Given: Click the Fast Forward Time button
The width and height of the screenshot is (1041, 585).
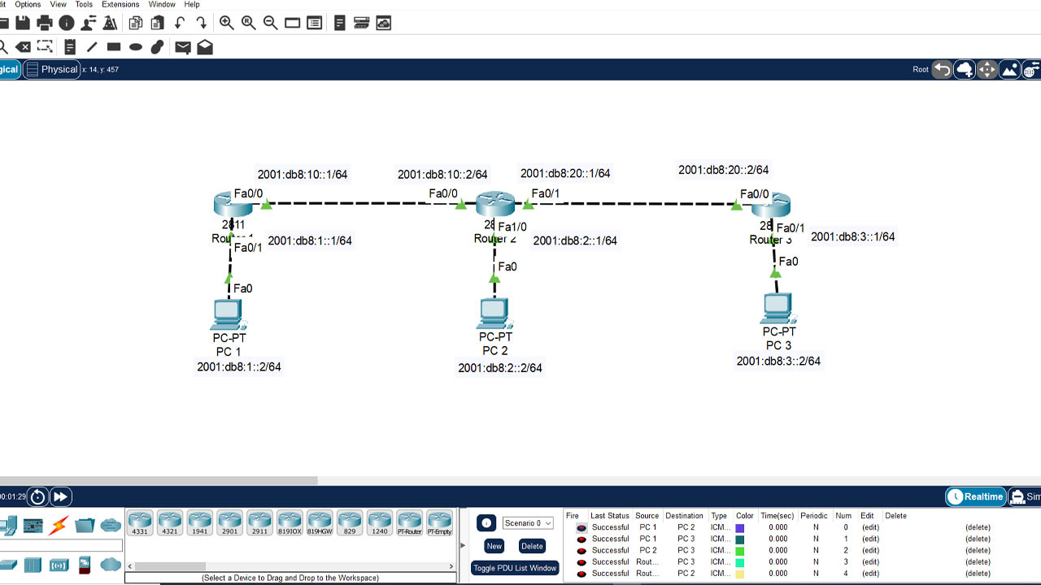Looking at the screenshot, I should [60, 496].
